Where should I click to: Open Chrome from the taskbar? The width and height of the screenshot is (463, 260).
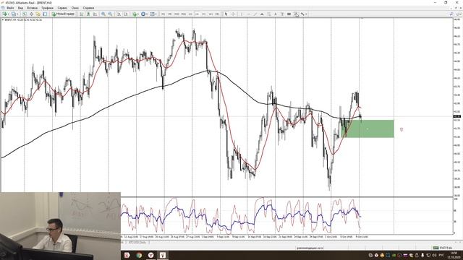coord(139,255)
